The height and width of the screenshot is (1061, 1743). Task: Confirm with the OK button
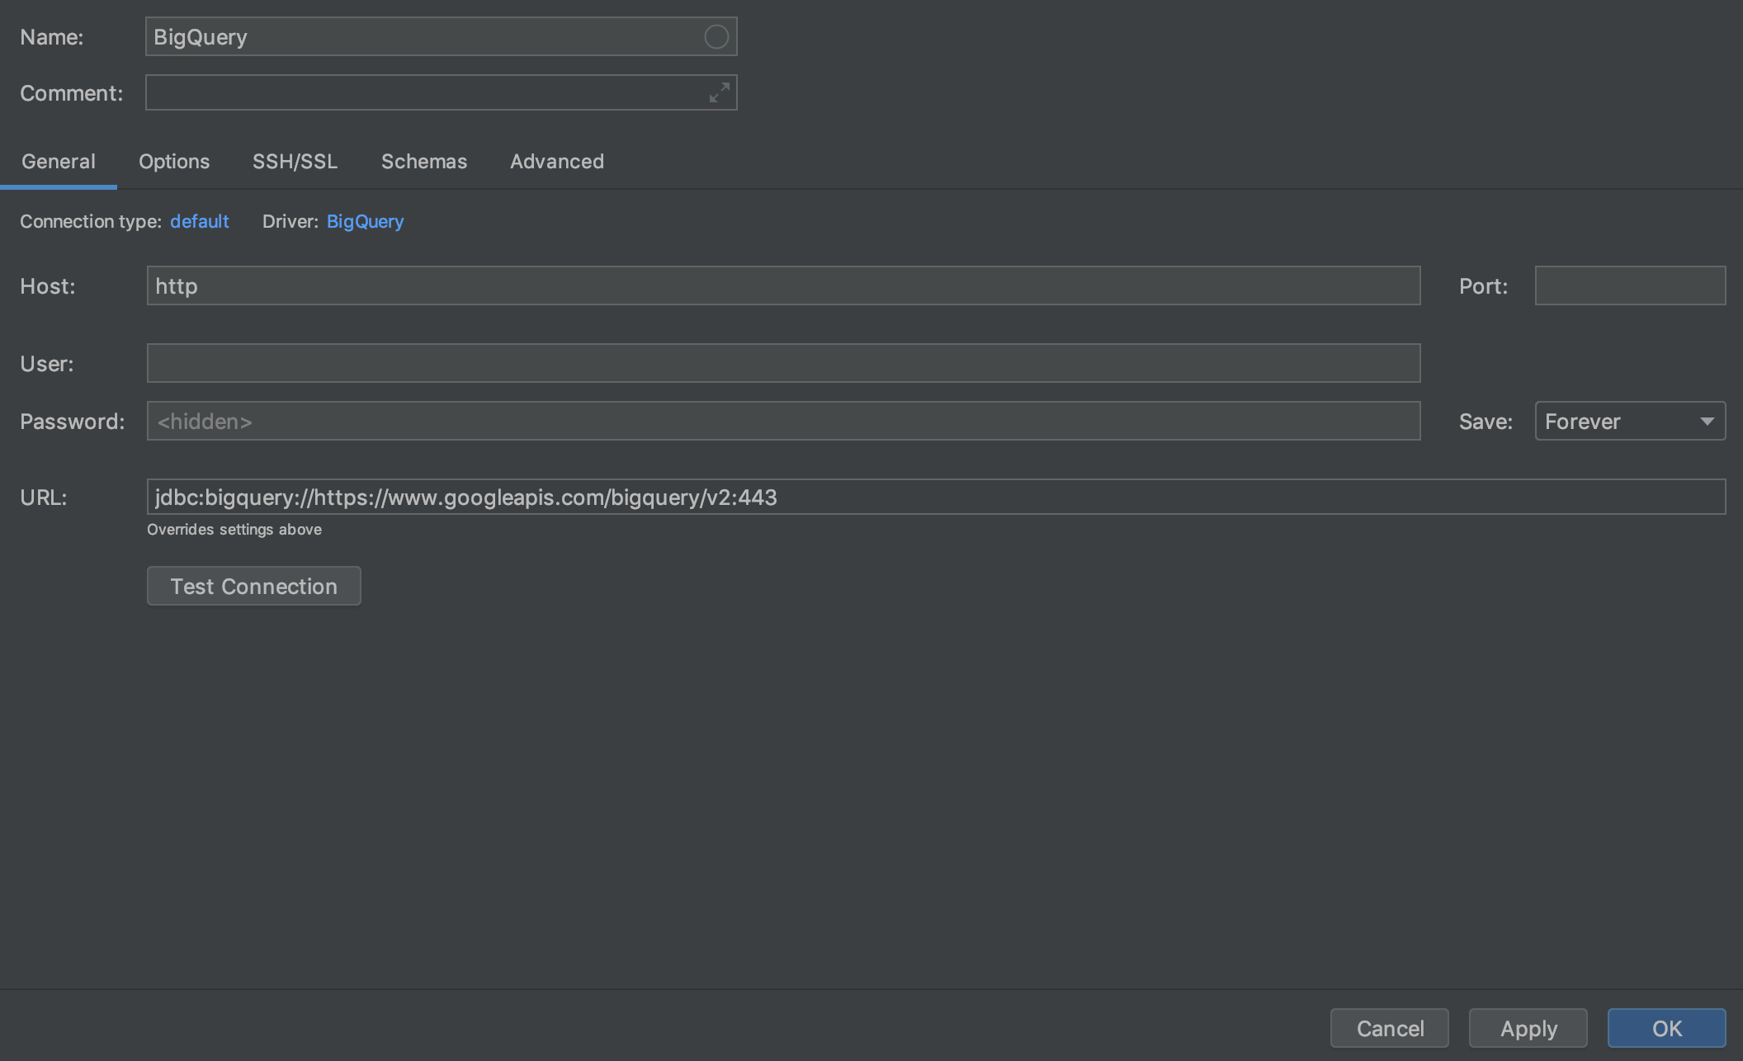click(x=1667, y=1028)
